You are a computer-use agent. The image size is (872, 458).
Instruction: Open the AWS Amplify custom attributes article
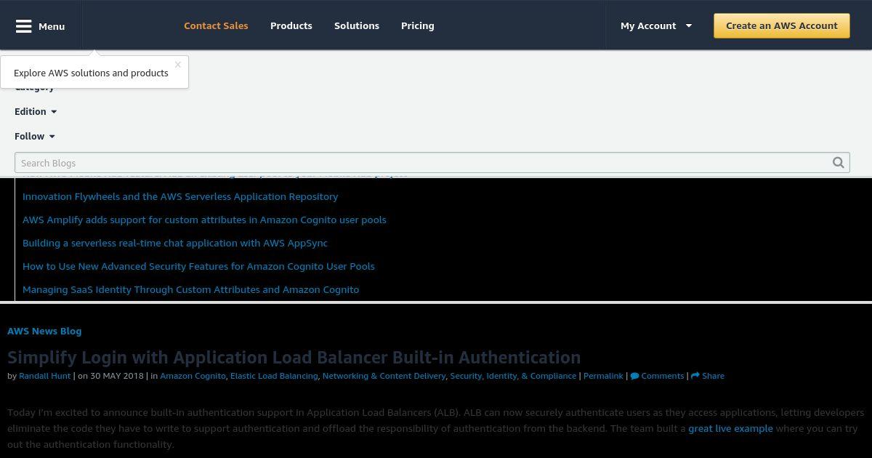(x=204, y=220)
